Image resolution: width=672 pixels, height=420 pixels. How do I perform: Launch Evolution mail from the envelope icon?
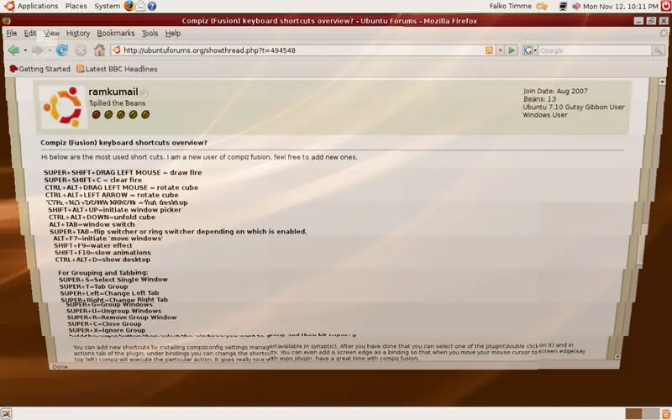tap(140, 6)
